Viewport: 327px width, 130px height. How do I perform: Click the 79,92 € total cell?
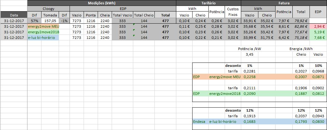pos(301,21)
